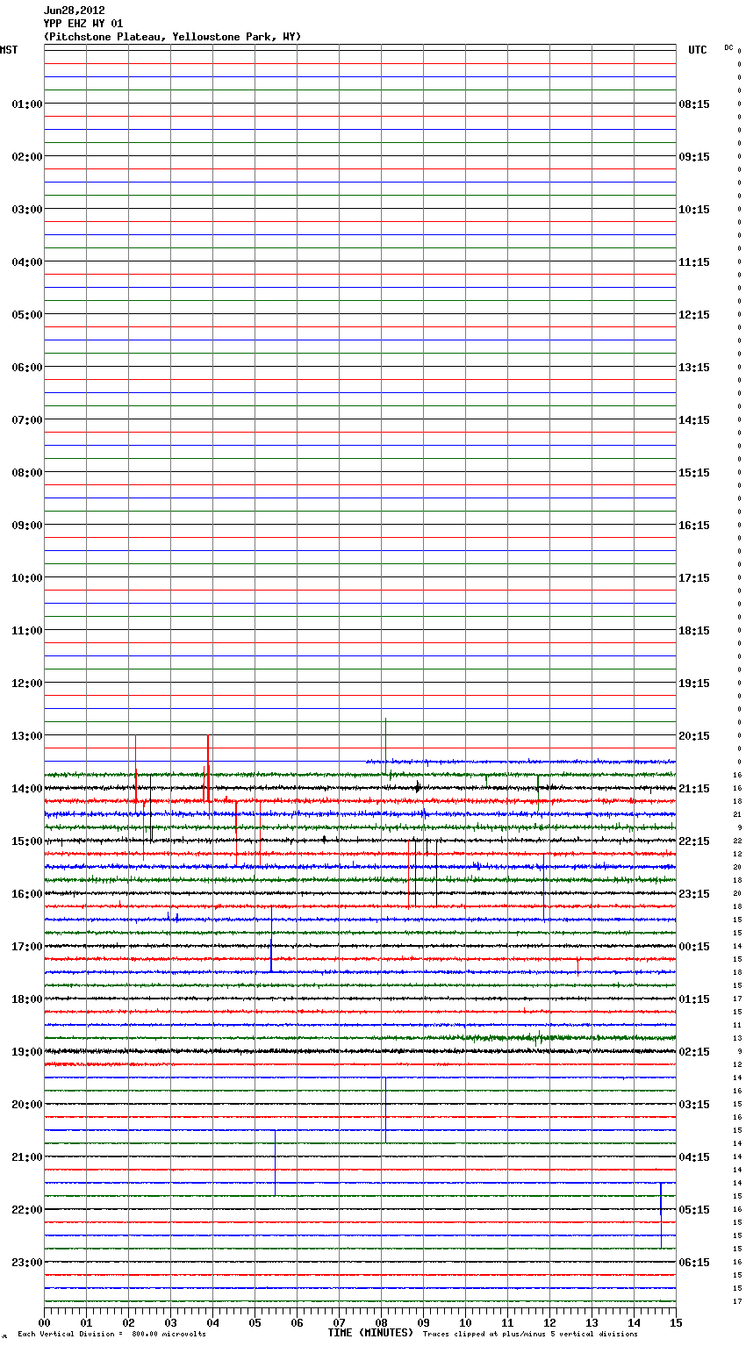Screen dimensions: 746x1346
Task: Select the 08:00 MST time label
Action: 27,473
